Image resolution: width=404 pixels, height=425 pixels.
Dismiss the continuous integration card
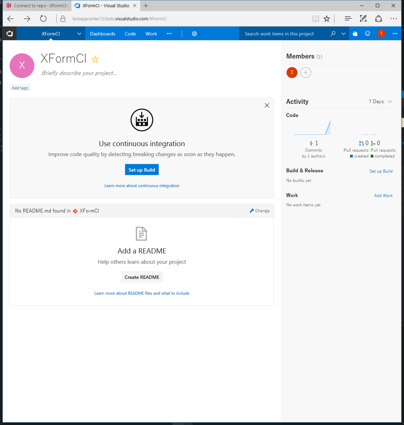(267, 105)
